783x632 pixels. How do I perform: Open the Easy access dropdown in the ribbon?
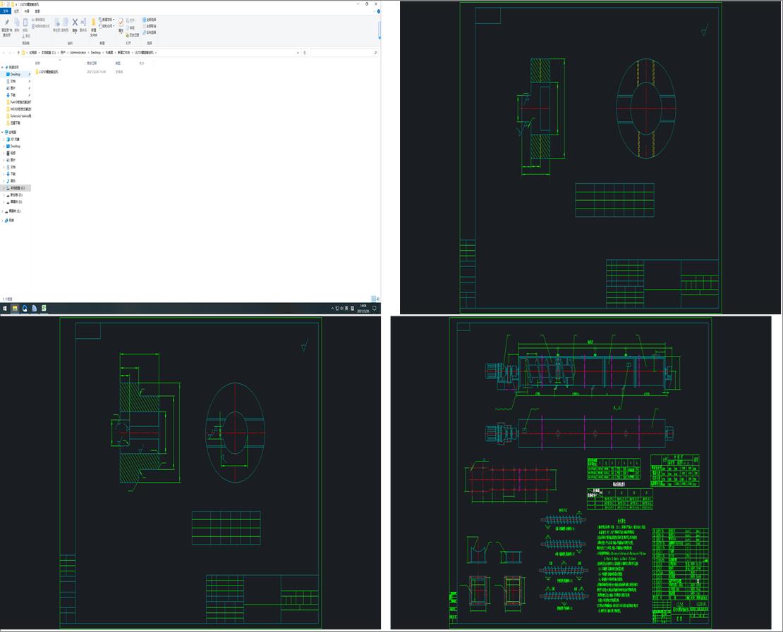tap(107, 26)
